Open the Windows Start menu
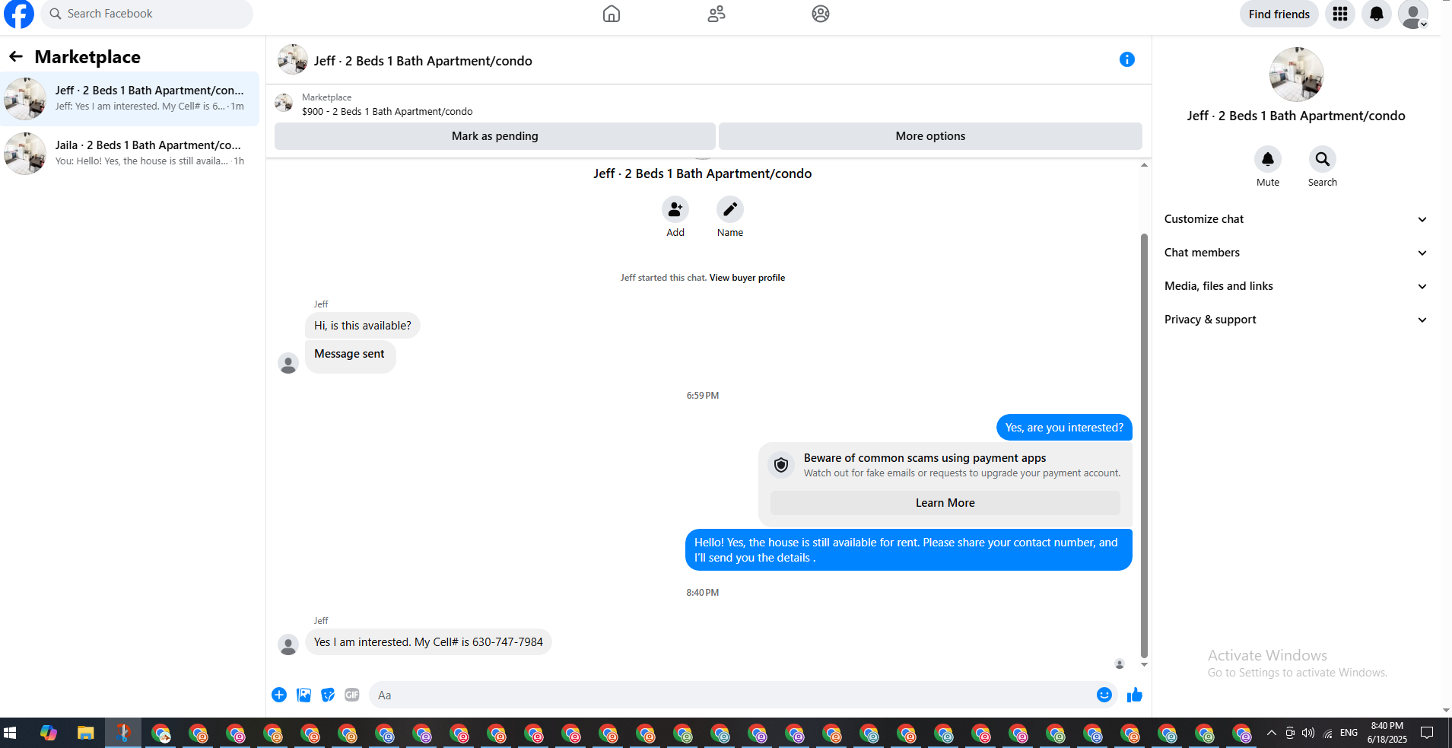The image size is (1452, 748). [x=11, y=733]
